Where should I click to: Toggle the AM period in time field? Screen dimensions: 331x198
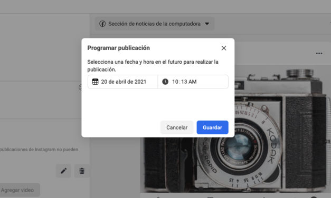click(x=193, y=82)
